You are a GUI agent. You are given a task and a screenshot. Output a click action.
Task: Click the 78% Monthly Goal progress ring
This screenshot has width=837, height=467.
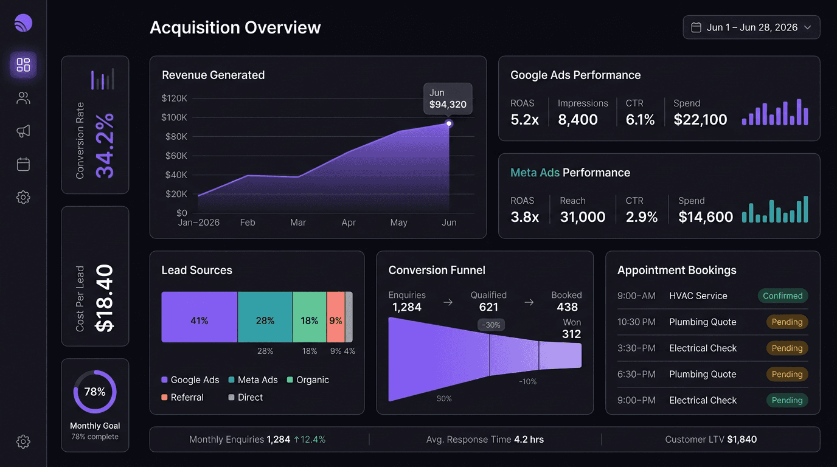pos(95,392)
